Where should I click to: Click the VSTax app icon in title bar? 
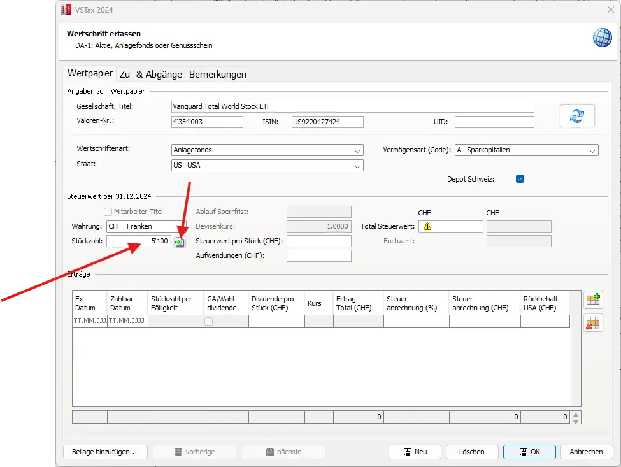point(65,10)
